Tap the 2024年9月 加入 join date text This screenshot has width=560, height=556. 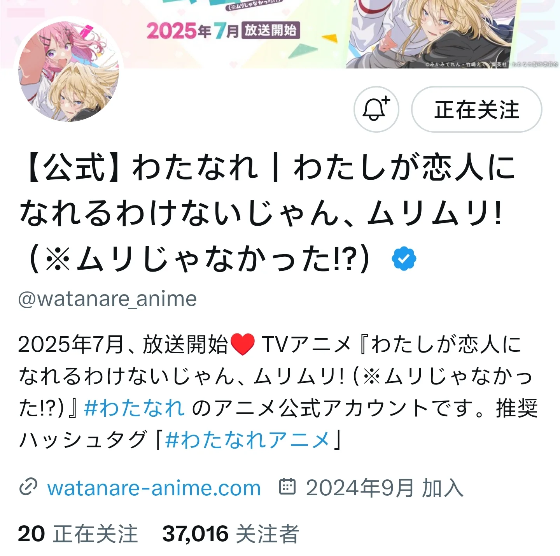(385, 488)
